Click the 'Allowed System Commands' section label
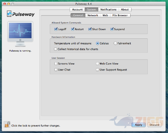The width and height of the screenshot is (168, 133). (x=66, y=22)
